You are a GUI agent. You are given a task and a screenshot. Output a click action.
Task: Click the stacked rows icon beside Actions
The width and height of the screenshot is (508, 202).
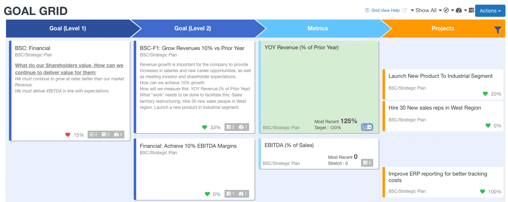tap(471, 10)
